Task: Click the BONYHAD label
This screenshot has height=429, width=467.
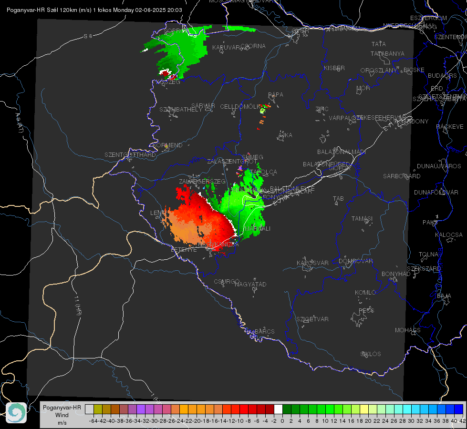Action: (396, 274)
